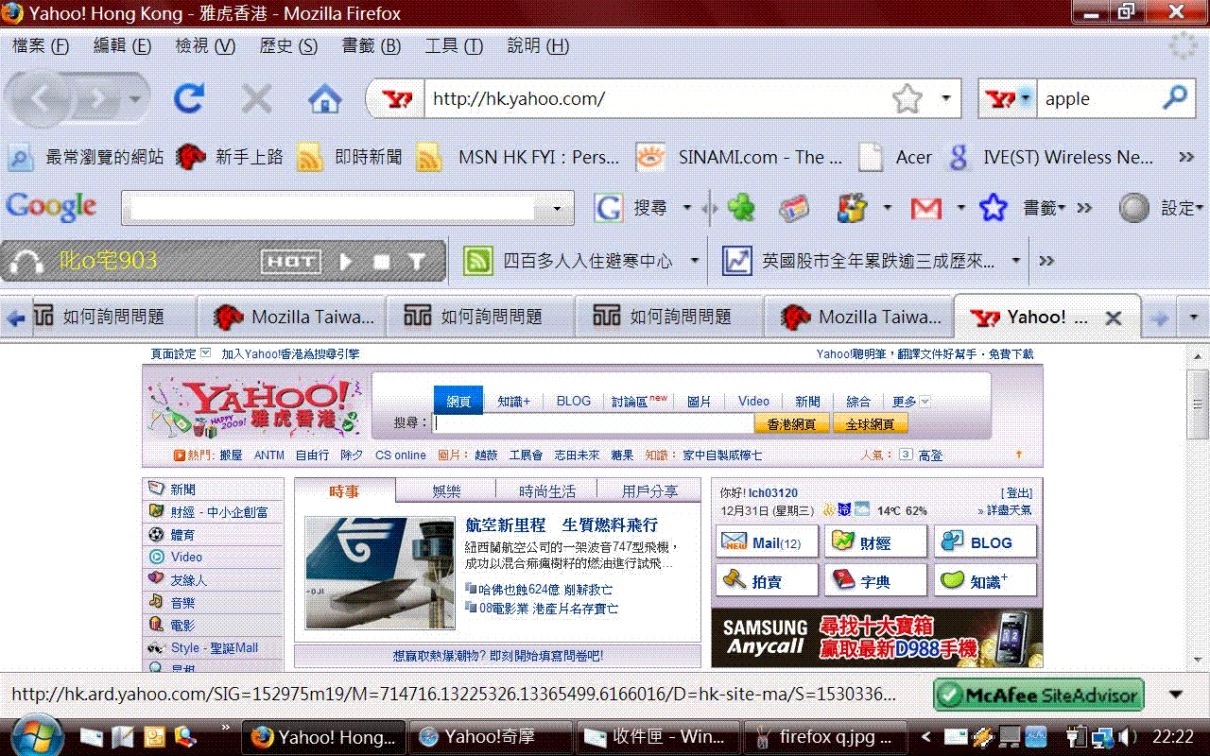The image size is (1210, 756).
Task: Bookmark this page with the star icon
Action: 907,98
